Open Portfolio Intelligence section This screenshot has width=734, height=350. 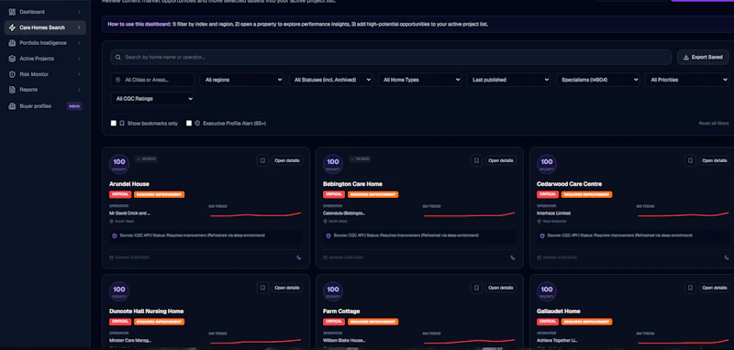point(45,43)
